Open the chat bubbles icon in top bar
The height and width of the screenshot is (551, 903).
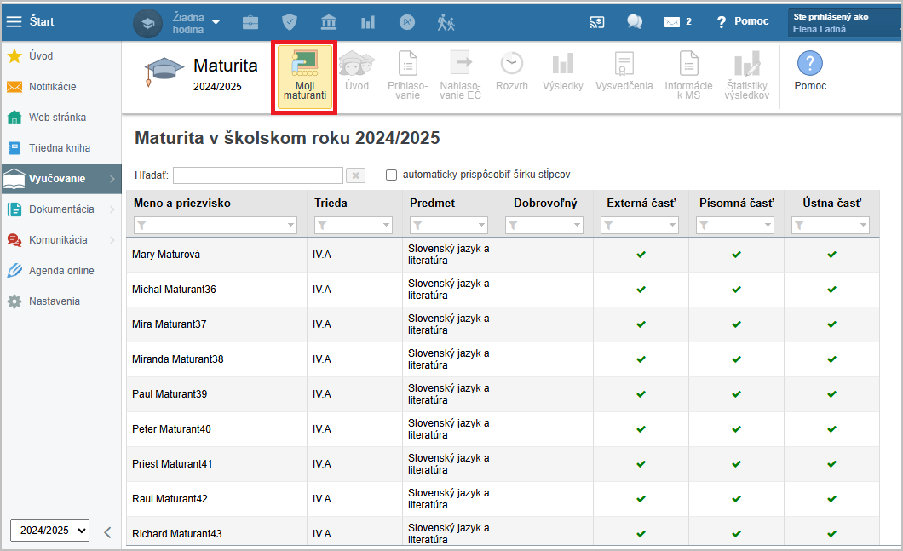pyautogui.click(x=635, y=22)
